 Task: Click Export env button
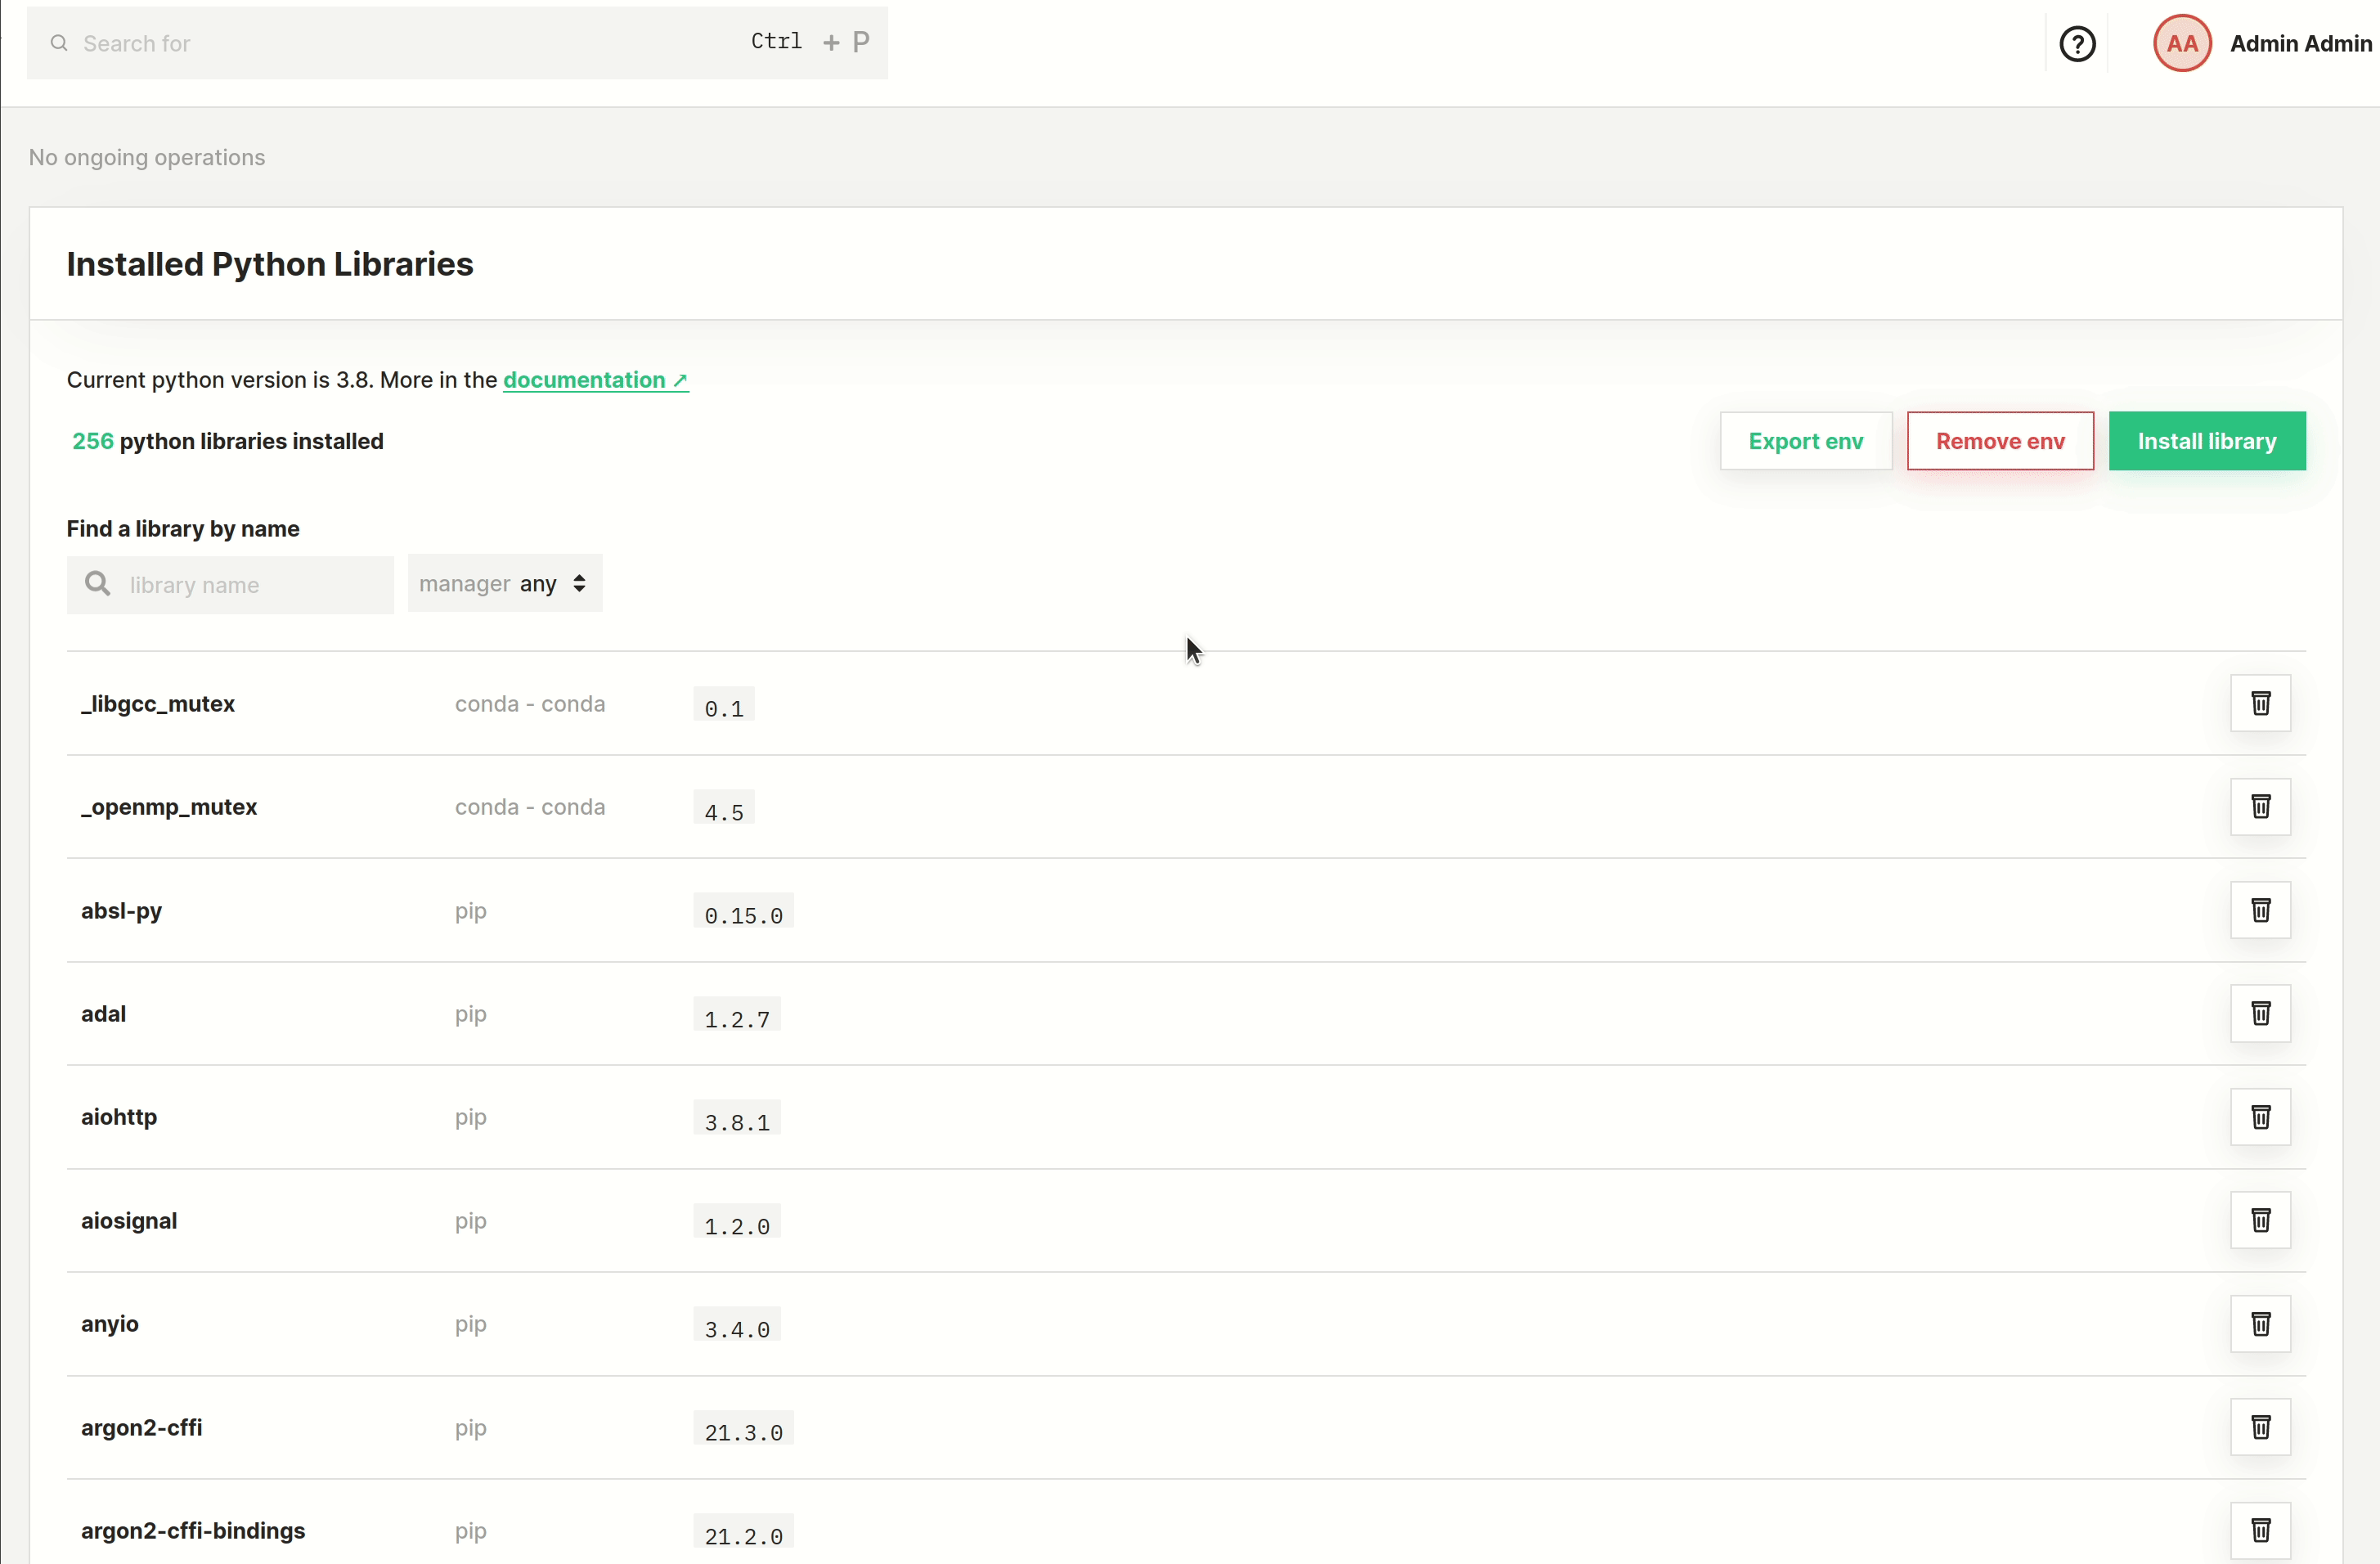[x=1805, y=441]
